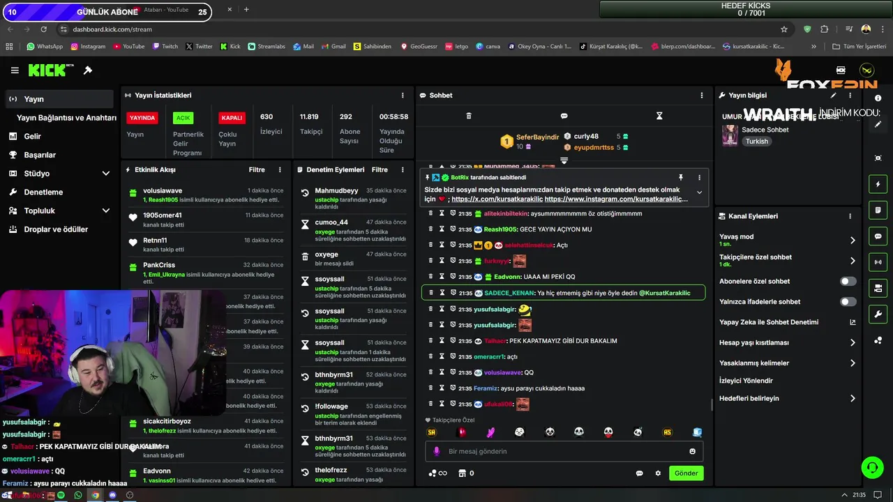Viewport: 893px width, 502px height.
Task: Click the trash icon in chat header
Action: click(469, 116)
